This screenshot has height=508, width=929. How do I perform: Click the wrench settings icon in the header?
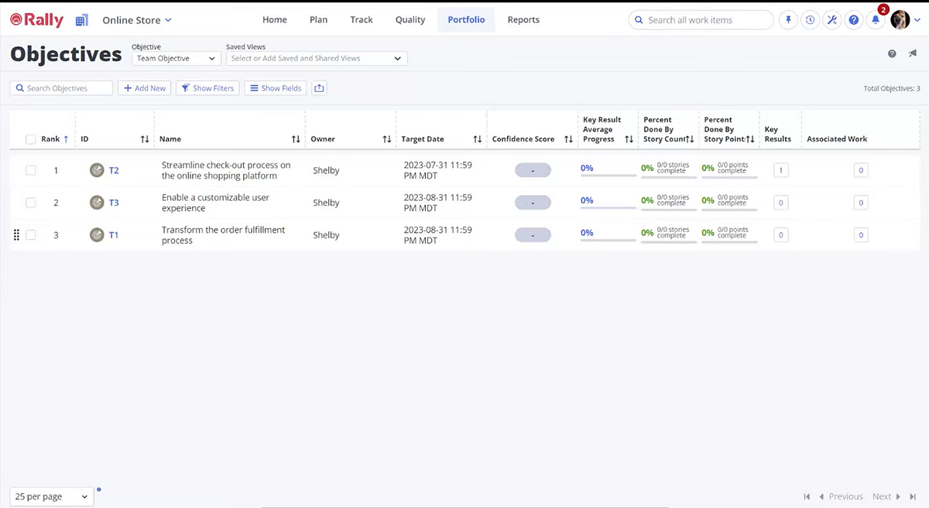[x=831, y=19]
